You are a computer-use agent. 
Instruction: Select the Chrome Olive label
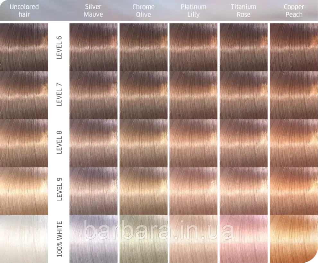click(143, 10)
